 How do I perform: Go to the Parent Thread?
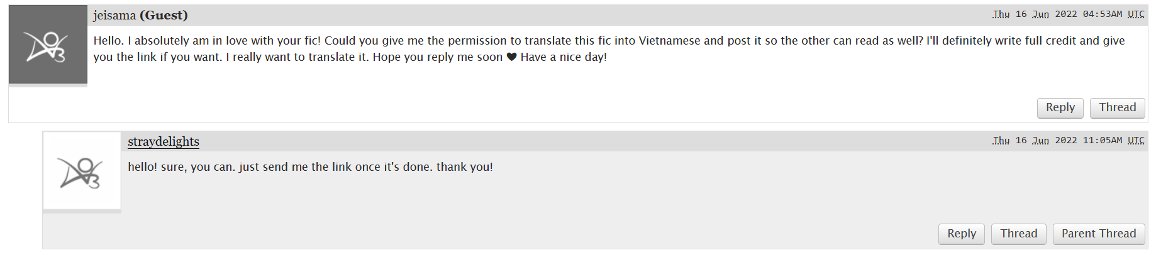tap(1098, 234)
